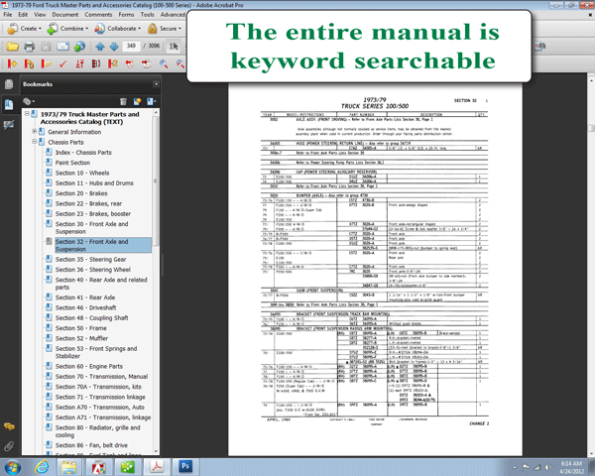
Task: Go to Section 10 - Wheels
Action: tap(82, 173)
